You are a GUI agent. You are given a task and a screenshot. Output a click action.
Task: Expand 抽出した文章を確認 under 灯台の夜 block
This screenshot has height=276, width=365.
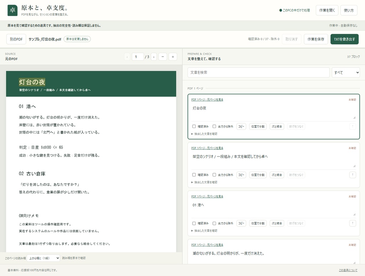click(x=204, y=134)
